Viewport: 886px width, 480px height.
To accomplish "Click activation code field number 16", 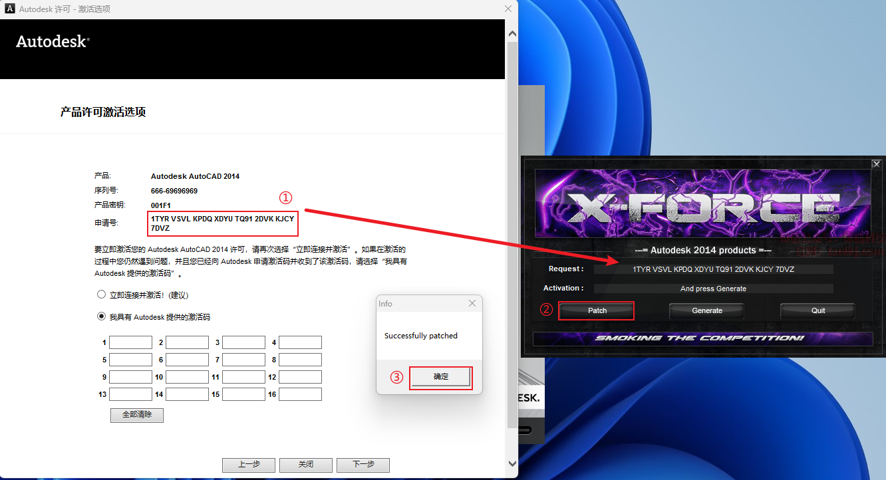I will pos(300,394).
